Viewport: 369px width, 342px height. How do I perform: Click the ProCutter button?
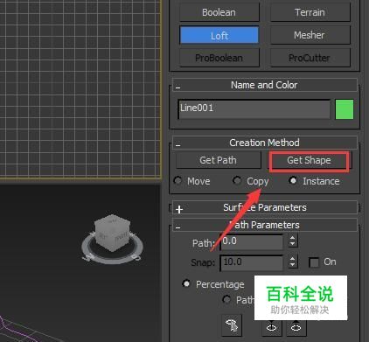coord(310,58)
